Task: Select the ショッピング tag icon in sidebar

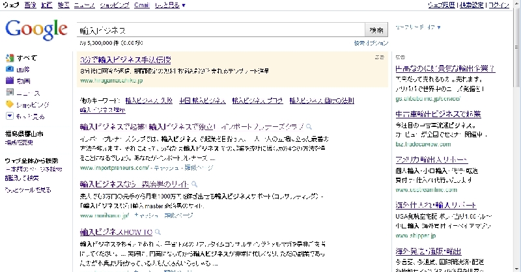Action: tap(10, 104)
